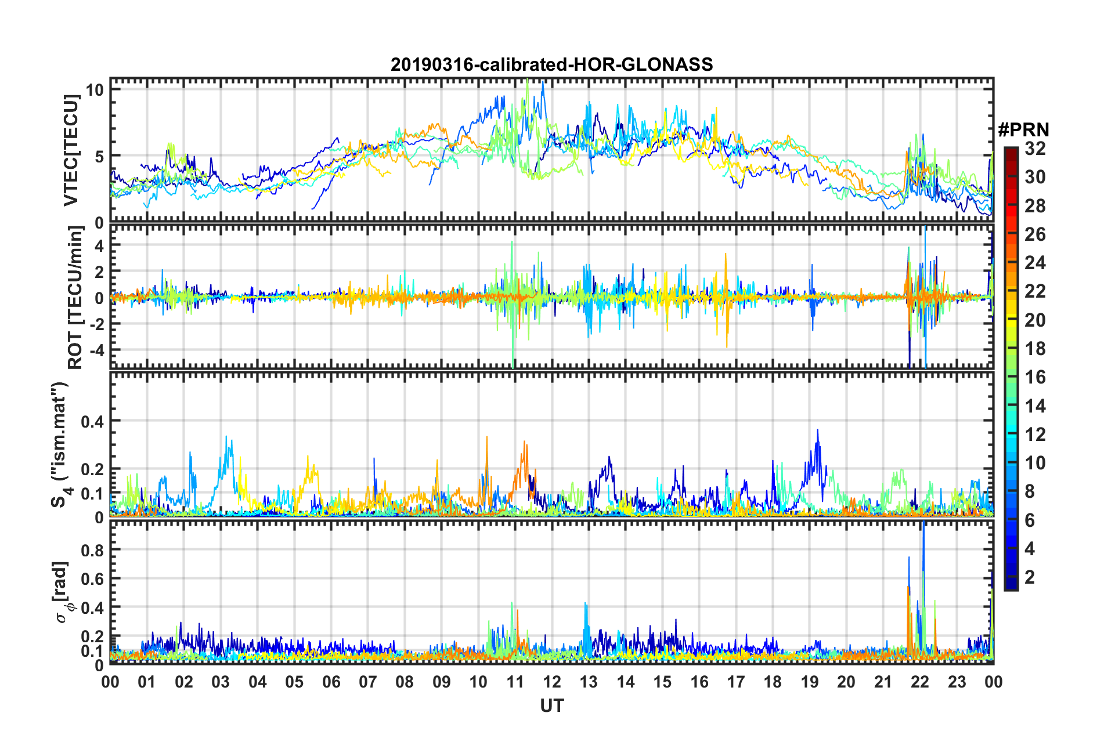Click x-axis tick label 11

coord(515,682)
